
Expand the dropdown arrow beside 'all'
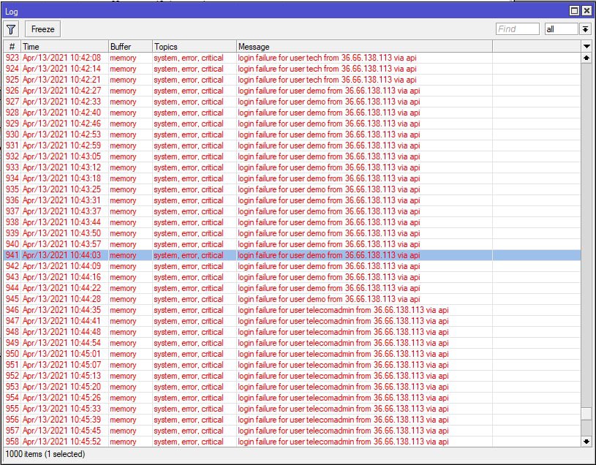pyautogui.click(x=585, y=29)
